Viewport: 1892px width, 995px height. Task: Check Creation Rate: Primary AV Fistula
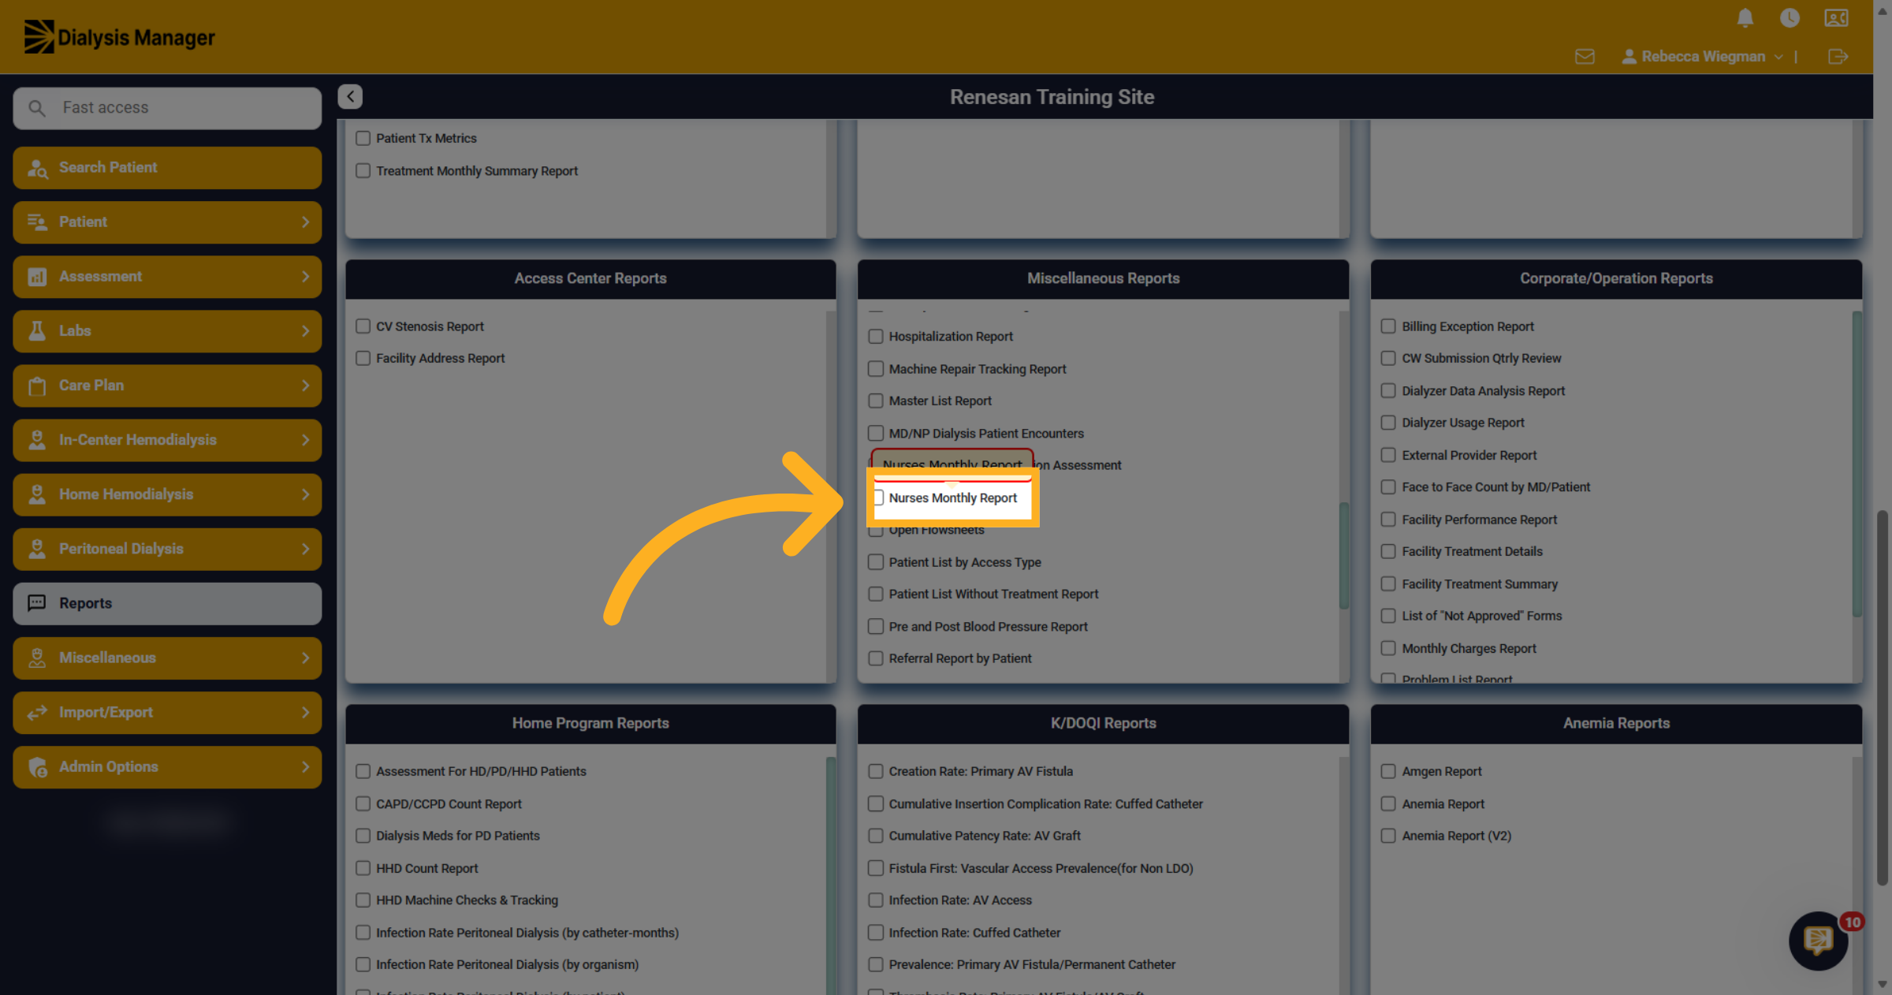point(876,771)
